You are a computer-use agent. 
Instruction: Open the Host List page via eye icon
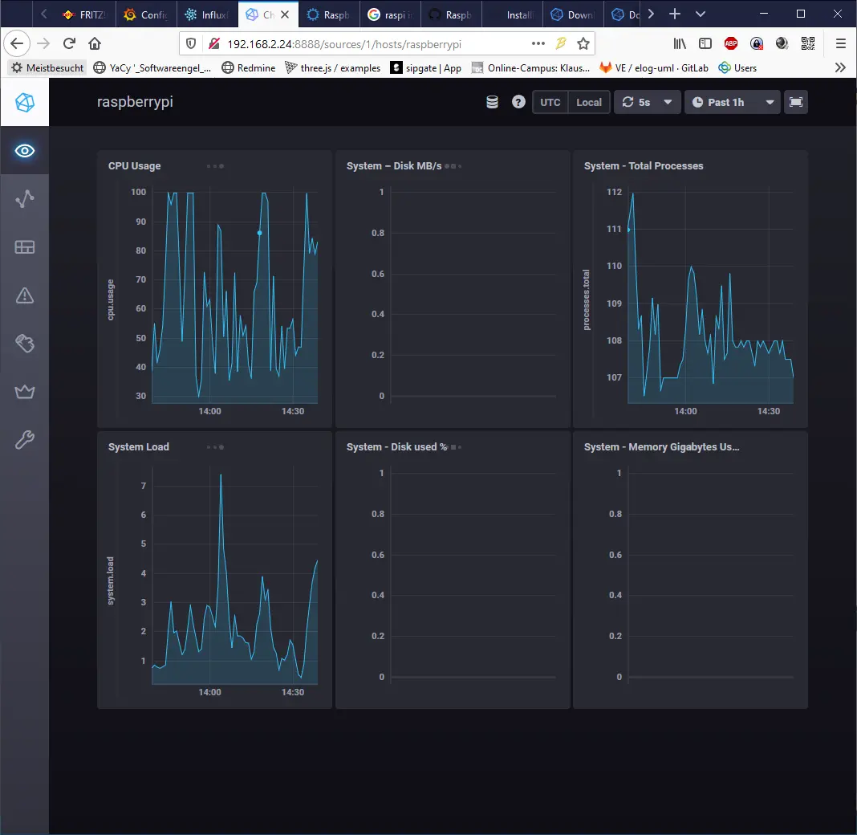(x=24, y=151)
